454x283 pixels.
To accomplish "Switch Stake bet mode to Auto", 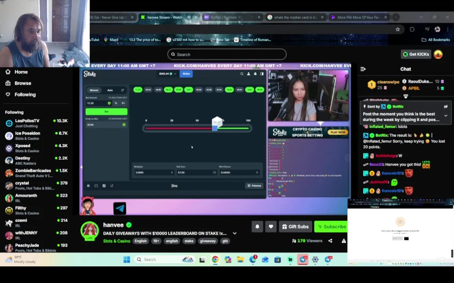I will [x=110, y=90].
